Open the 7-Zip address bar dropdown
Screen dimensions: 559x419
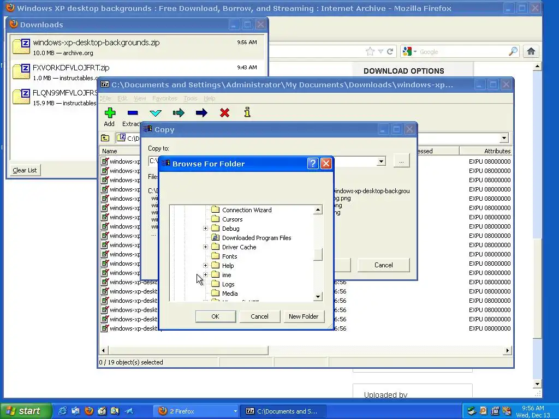click(x=504, y=138)
